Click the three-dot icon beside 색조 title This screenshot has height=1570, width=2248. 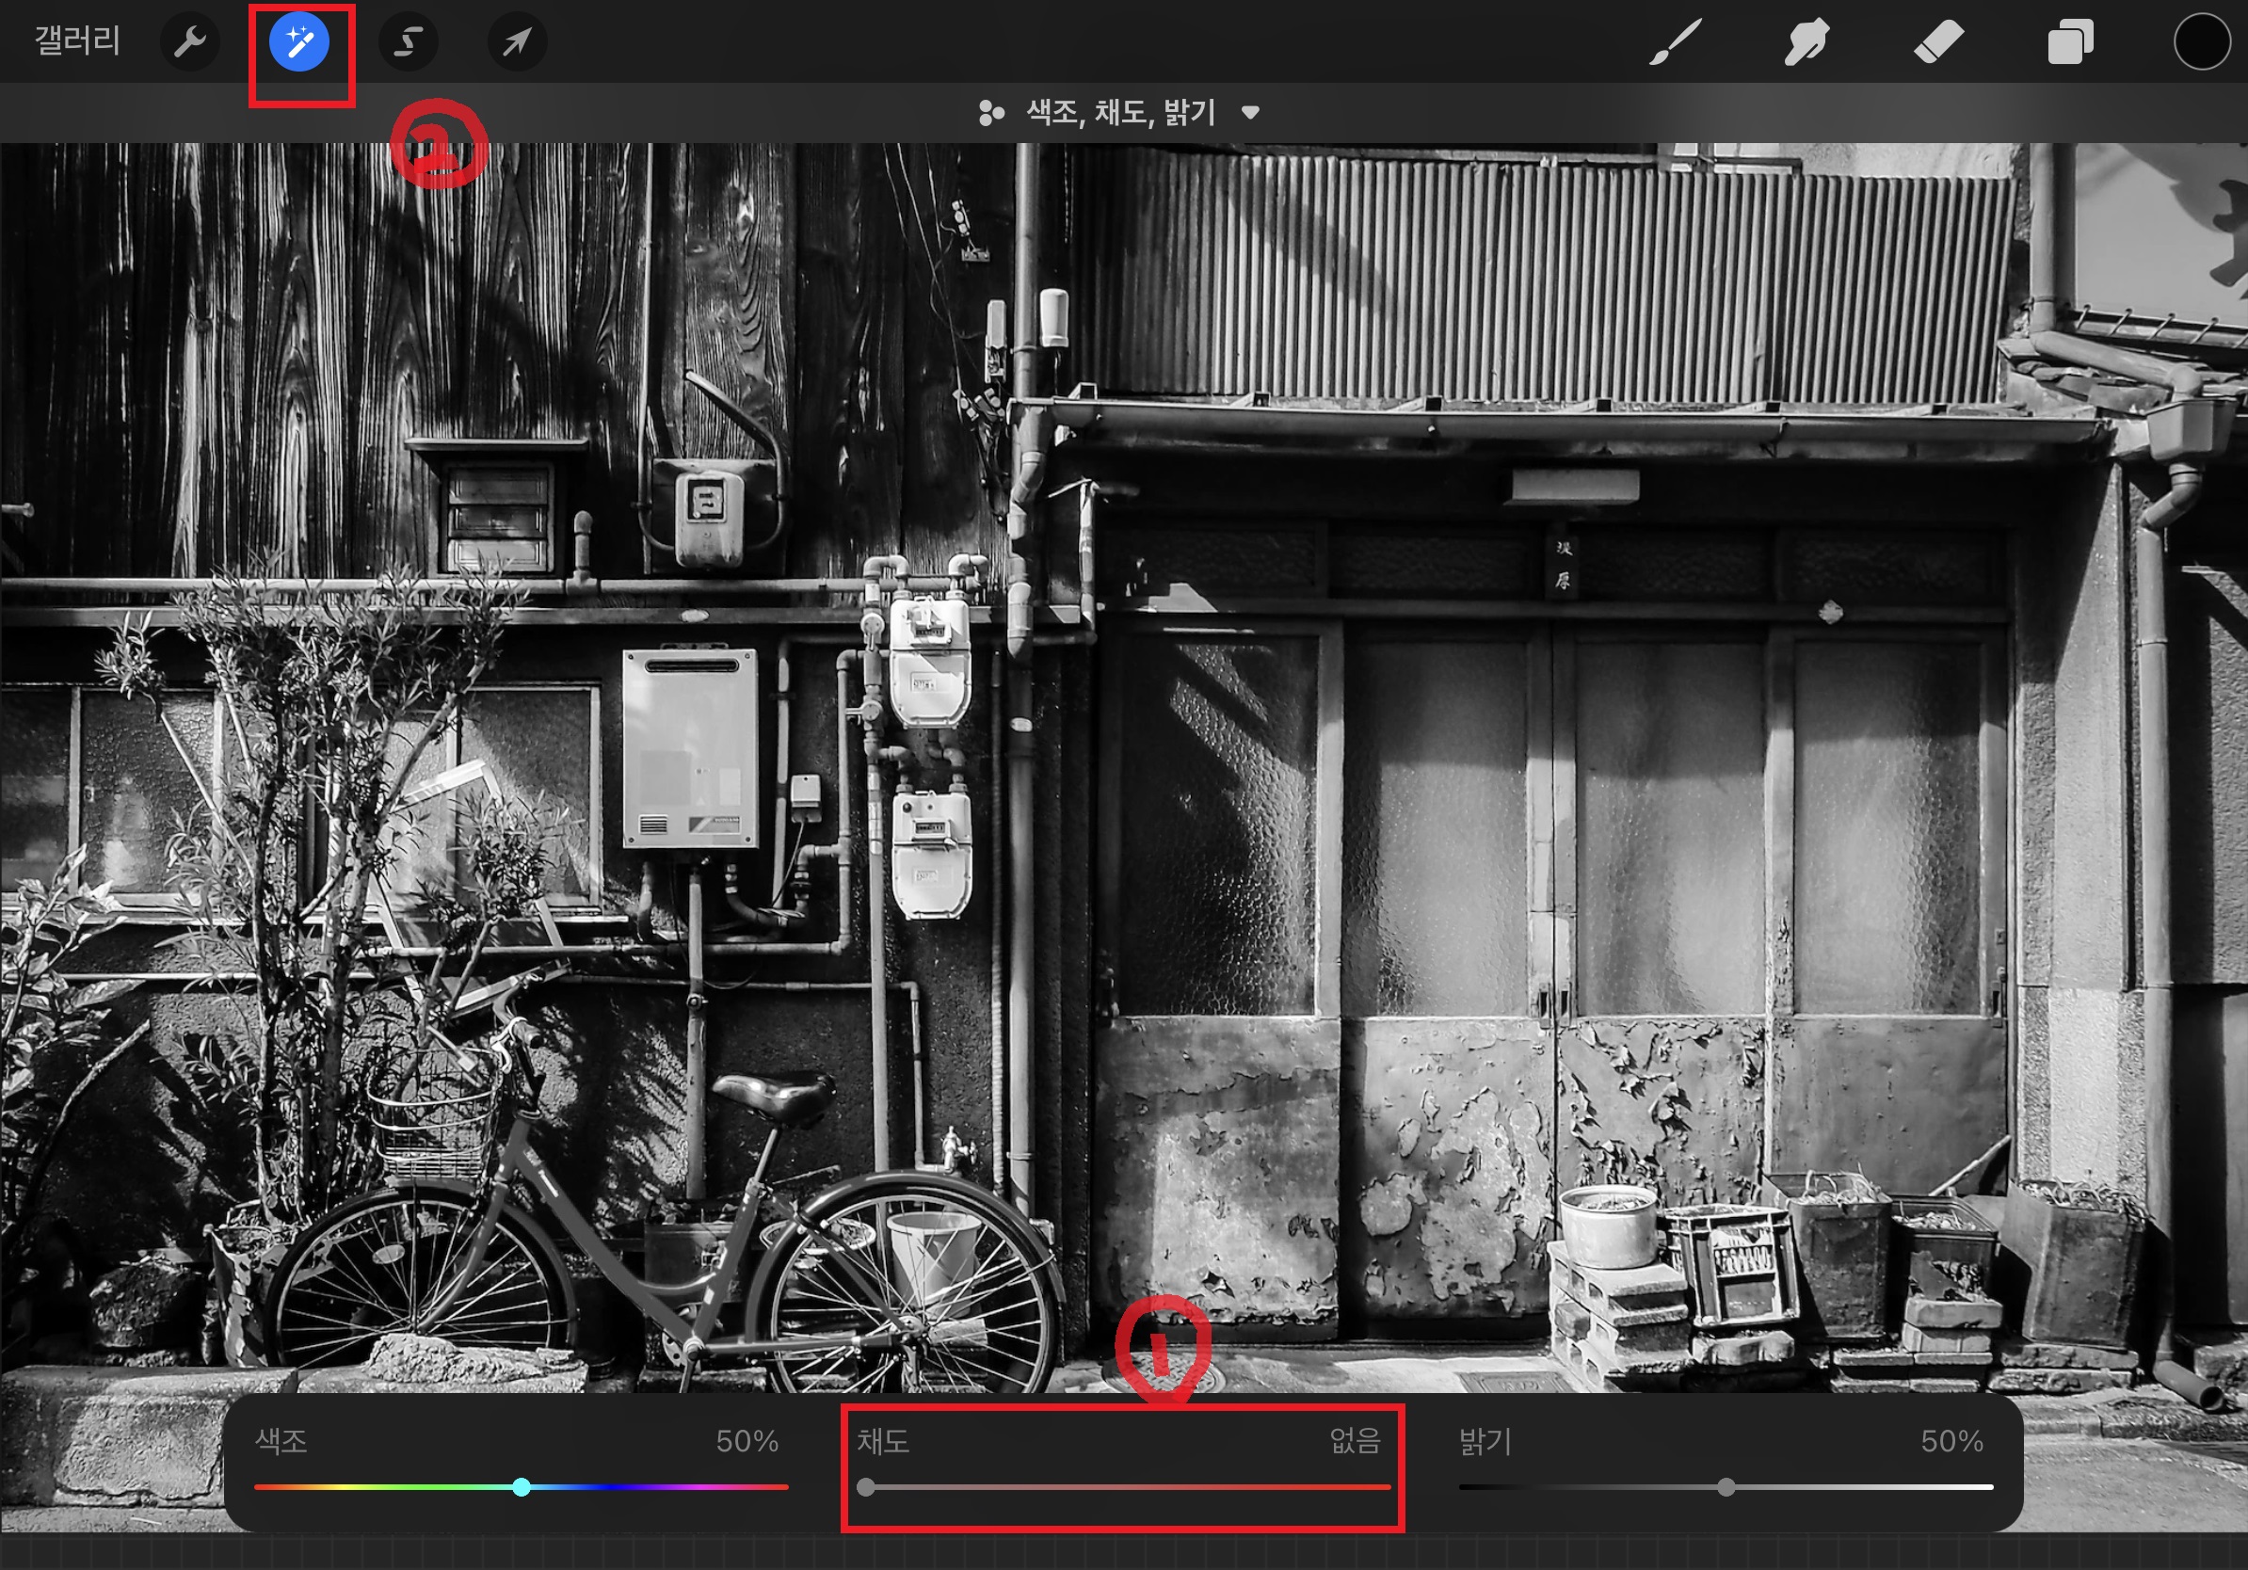[x=991, y=114]
